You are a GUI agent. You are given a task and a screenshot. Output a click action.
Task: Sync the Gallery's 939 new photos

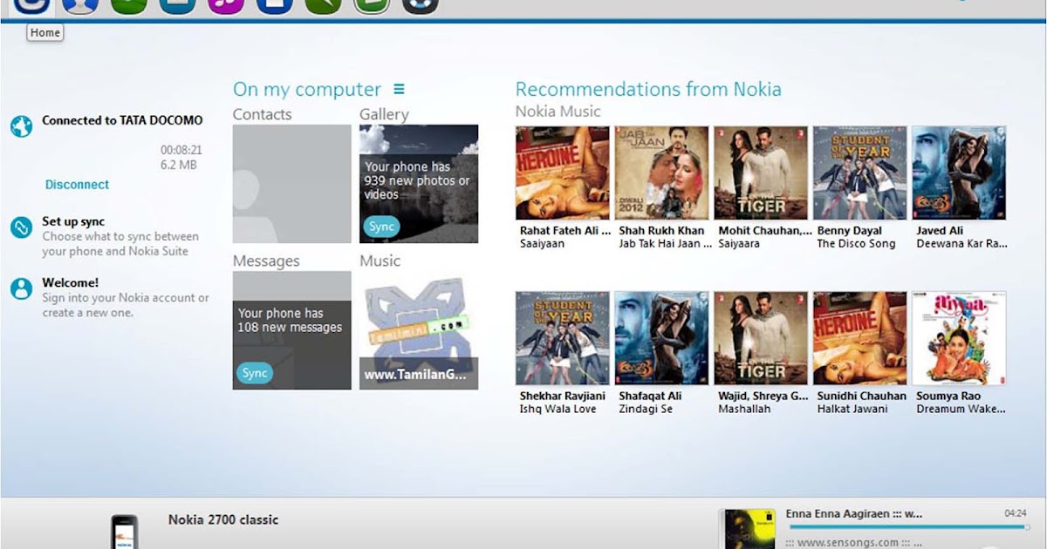tap(381, 227)
